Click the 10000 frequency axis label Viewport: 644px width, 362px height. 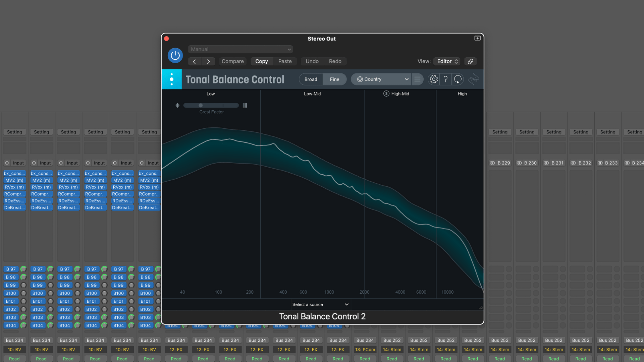(x=447, y=292)
